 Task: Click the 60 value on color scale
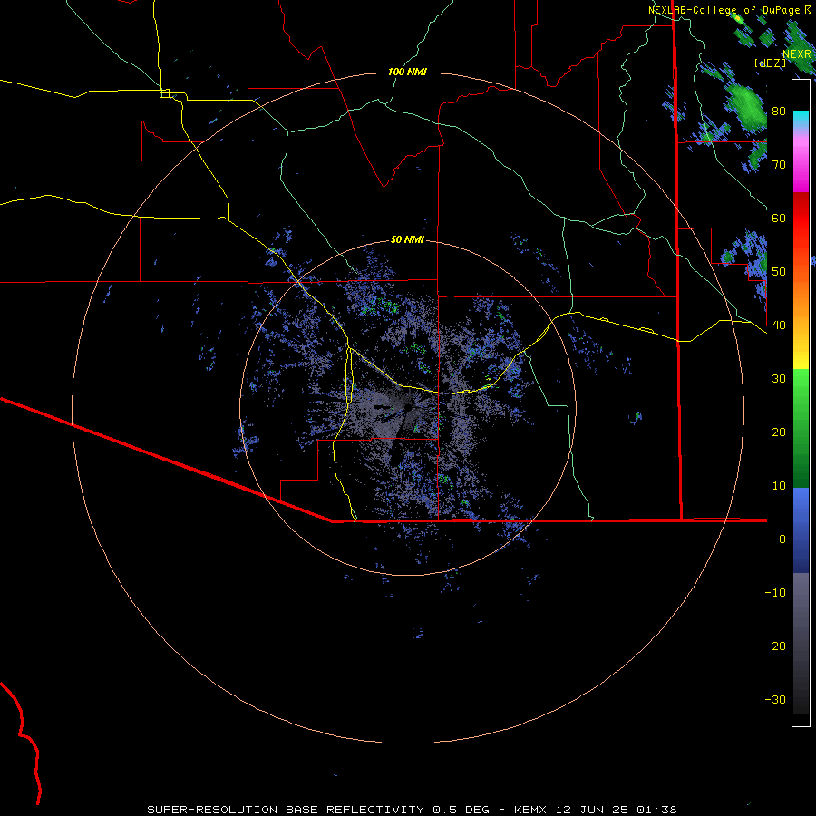pos(779,219)
